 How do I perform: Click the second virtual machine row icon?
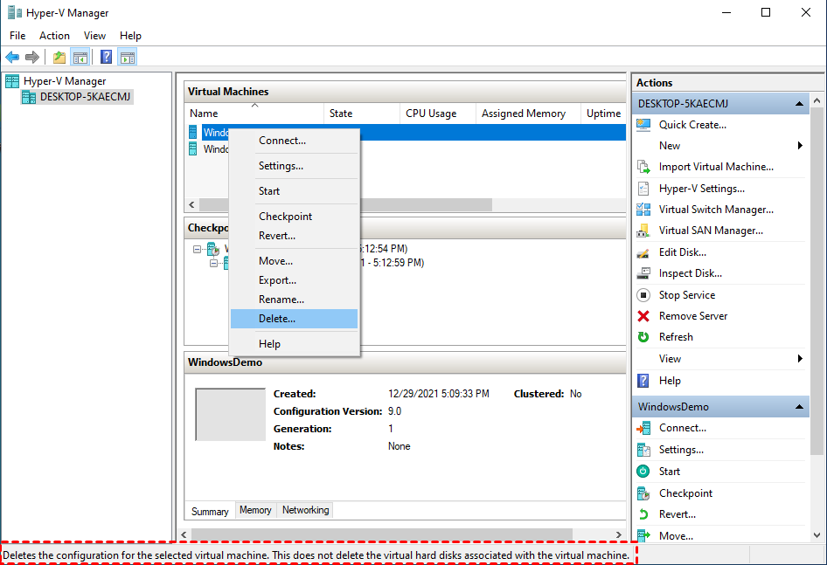pyautogui.click(x=193, y=149)
